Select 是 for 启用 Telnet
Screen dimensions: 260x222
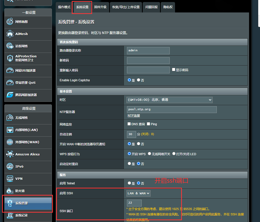point(129,183)
